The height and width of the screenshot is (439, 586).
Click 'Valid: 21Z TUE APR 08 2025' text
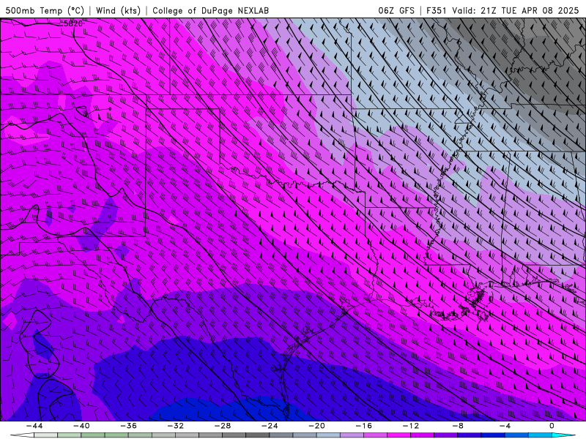tap(516, 10)
